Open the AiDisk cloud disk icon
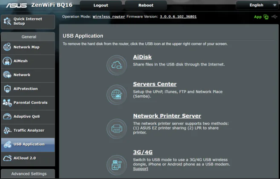This screenshot has height=179, width=280. tap(117, 65)
